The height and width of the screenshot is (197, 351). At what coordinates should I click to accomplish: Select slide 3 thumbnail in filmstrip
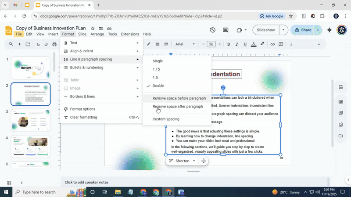pos(31,120)
